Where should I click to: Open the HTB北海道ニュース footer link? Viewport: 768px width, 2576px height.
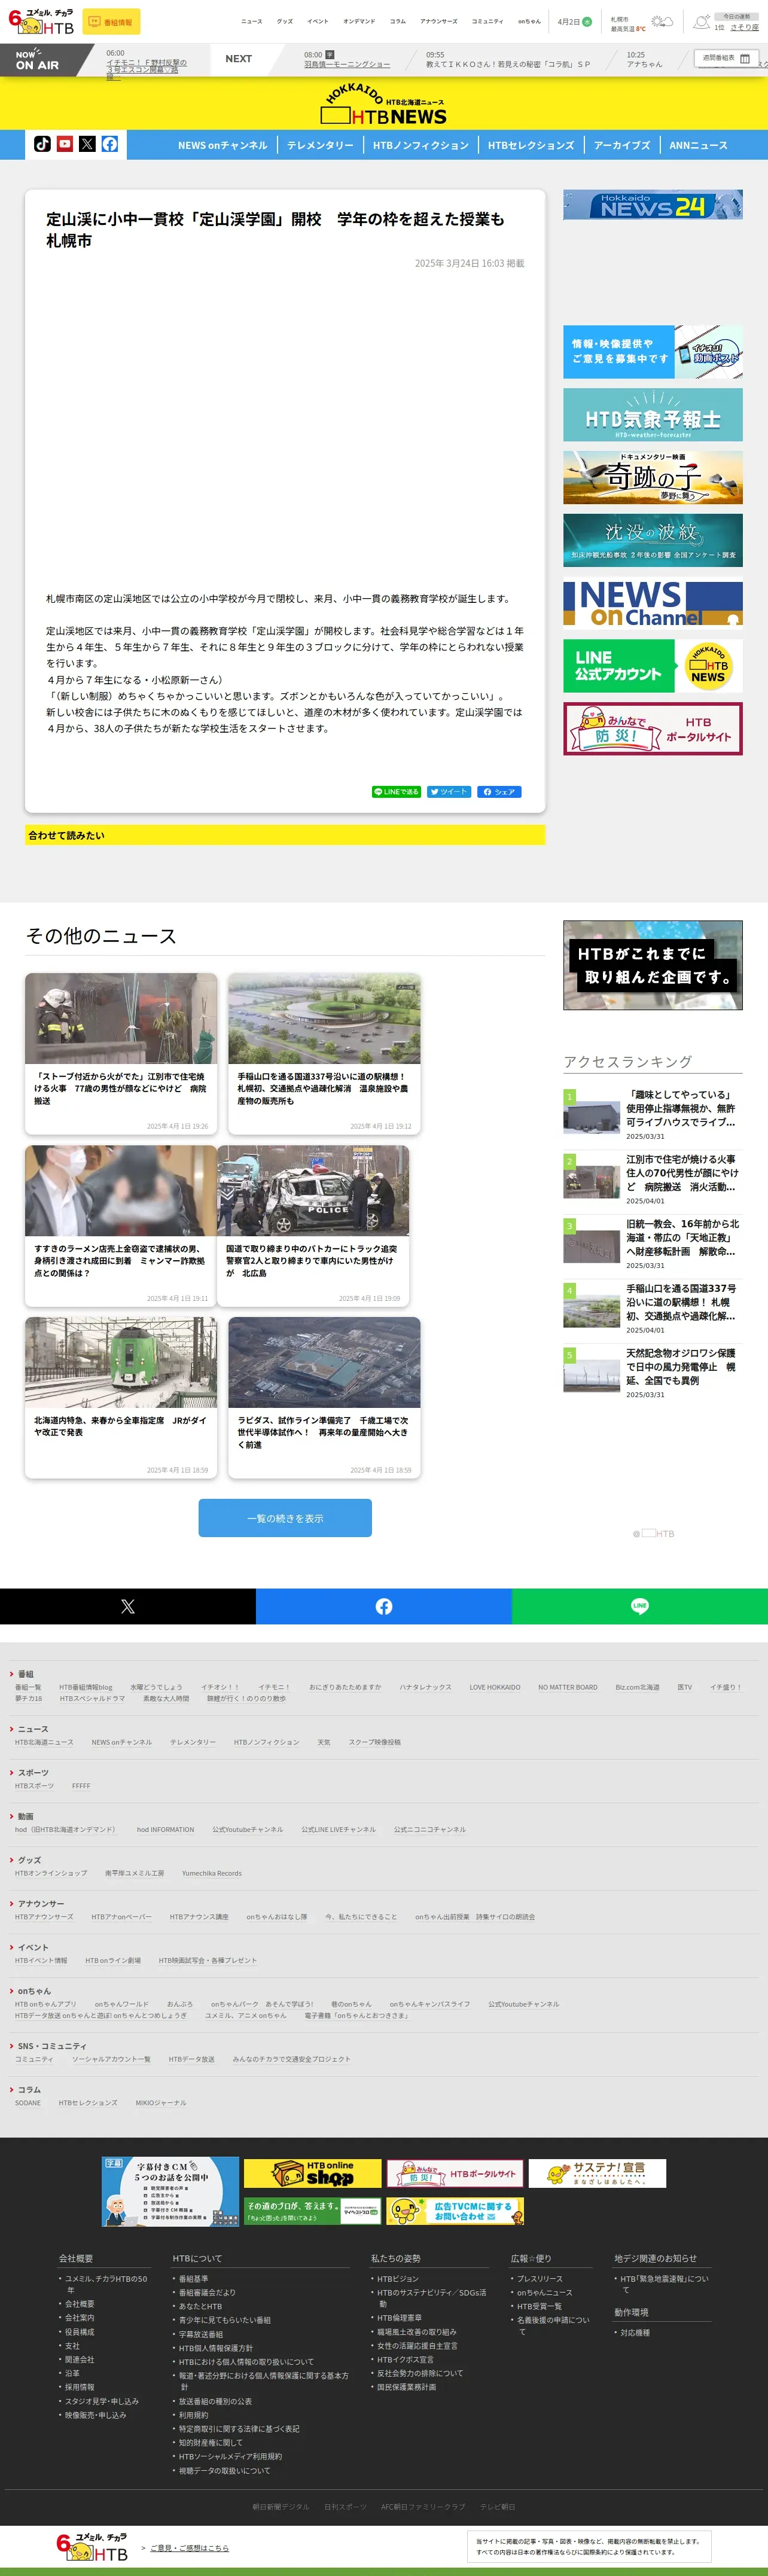[x=44, y=1742]
